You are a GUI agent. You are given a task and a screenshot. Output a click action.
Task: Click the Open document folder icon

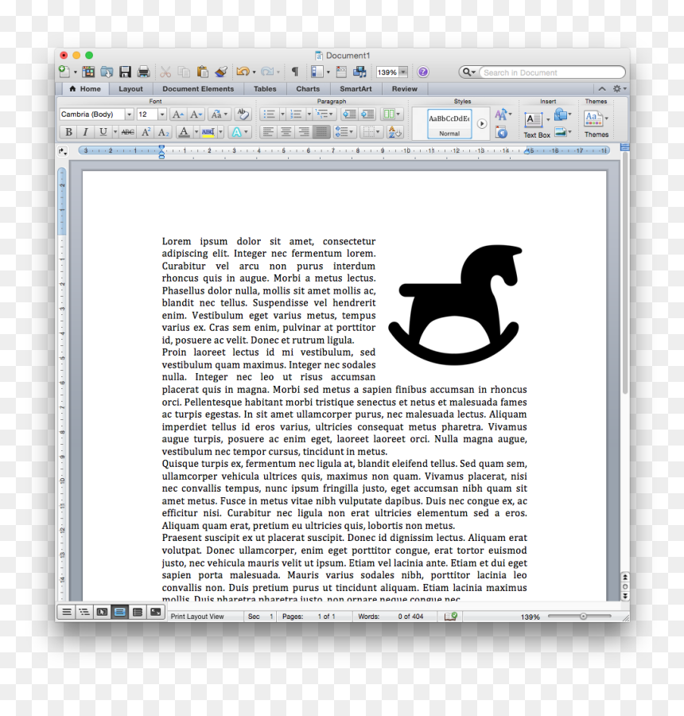(107, 72)
